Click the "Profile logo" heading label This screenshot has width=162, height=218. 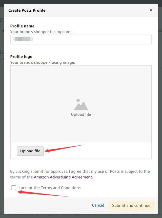coord(21,57)
